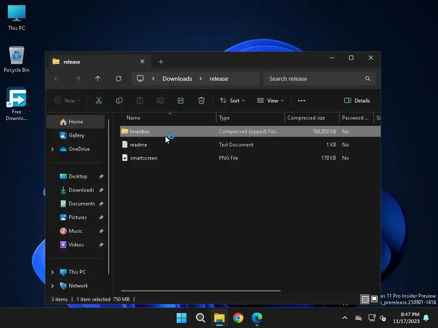Click the taskbar clock showing 8:47 PM

(406, 318)
